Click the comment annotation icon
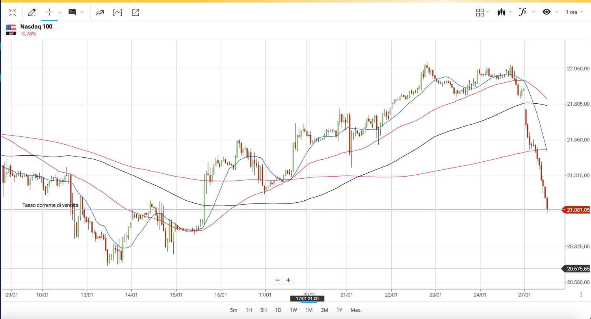Viewport: 591px width, 319px height. 72,12
